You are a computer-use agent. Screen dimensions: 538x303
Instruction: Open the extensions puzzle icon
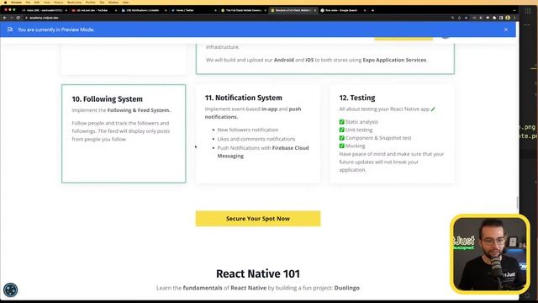pos(494,18)
